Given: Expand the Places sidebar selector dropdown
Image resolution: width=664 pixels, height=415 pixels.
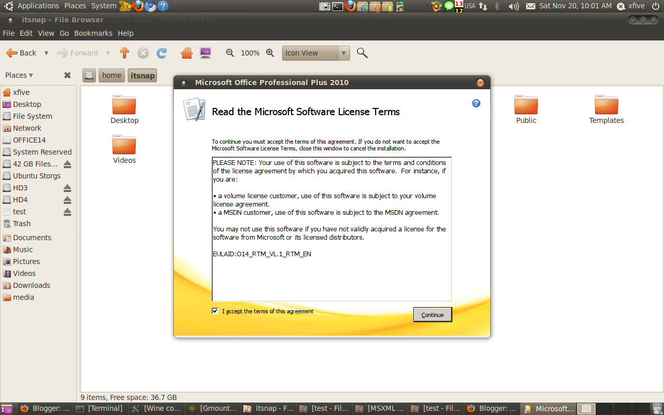Looking at the screenshot, I should (19, 75).
